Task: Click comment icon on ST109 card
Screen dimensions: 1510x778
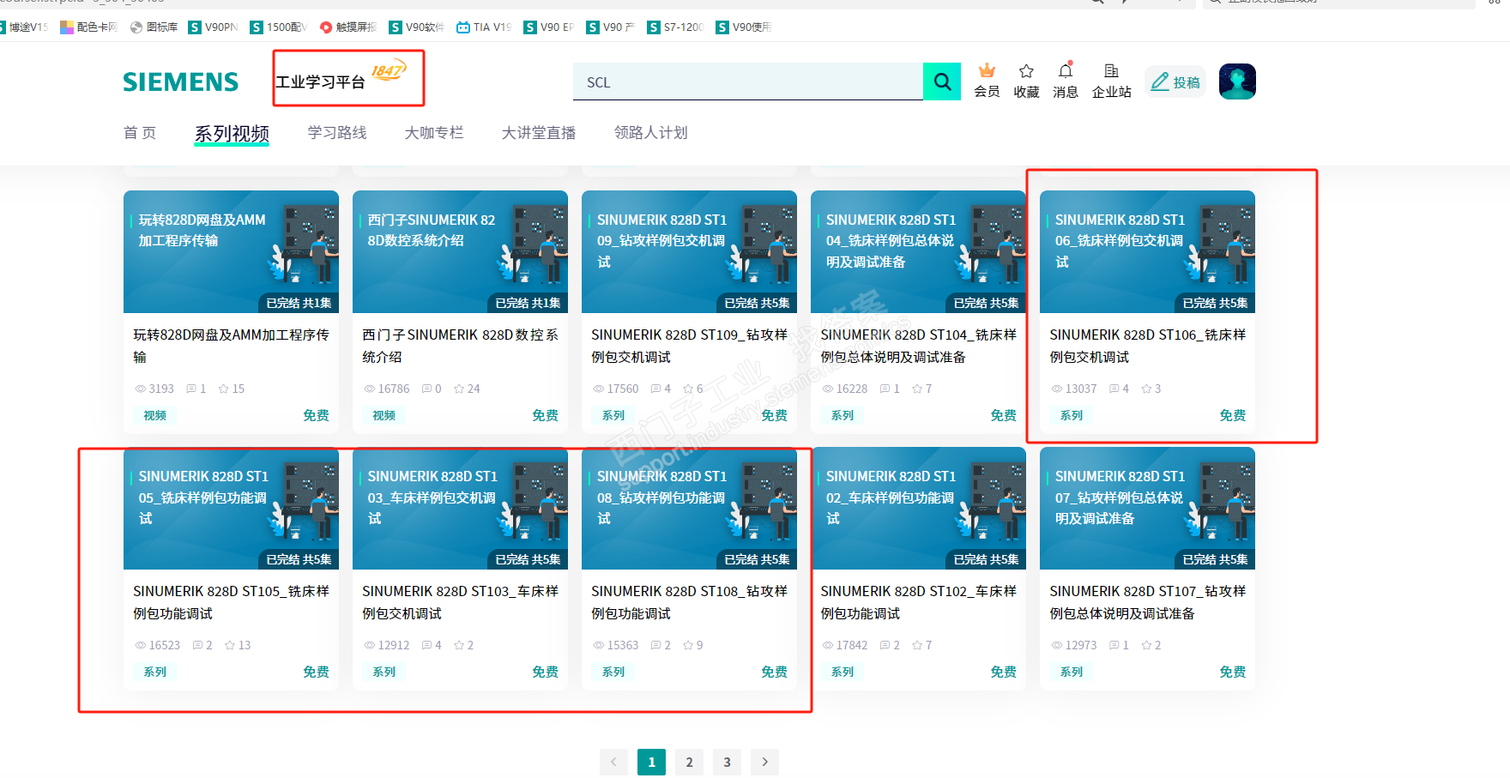Action: (655, 389)
